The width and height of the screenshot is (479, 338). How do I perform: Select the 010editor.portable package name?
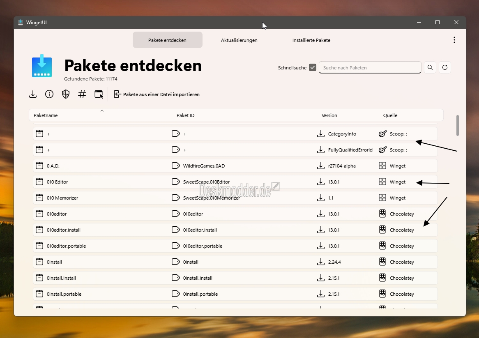[x=66, y=246]
